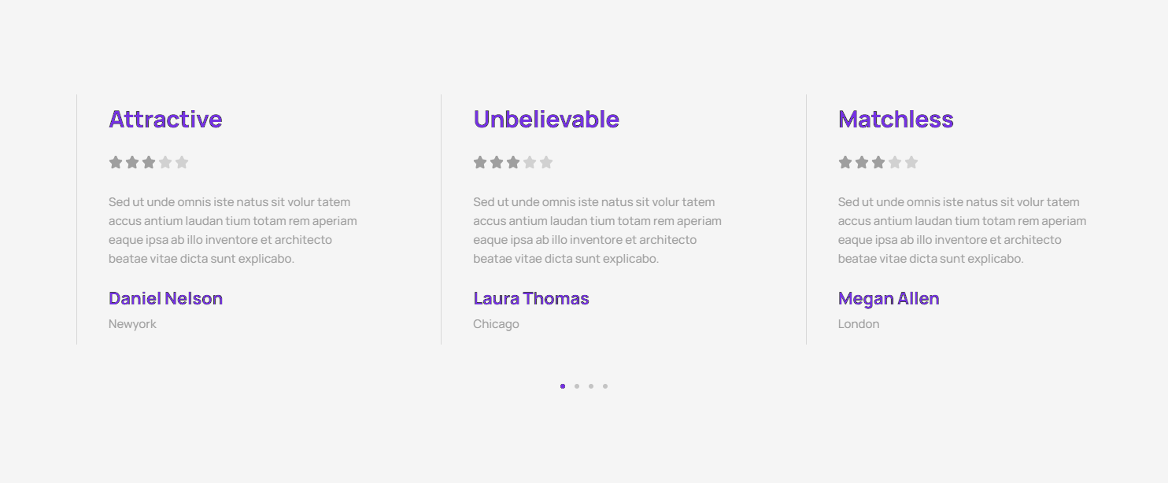Click the Megan Allen author name
Viewport: 1168px width, 483px height.
[x=889, y=299]
